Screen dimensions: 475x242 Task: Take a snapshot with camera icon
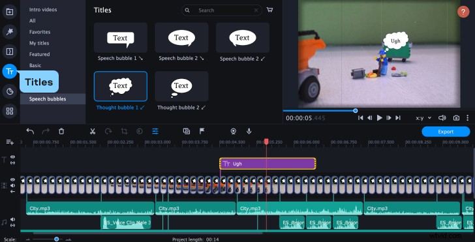pos(456,118)
